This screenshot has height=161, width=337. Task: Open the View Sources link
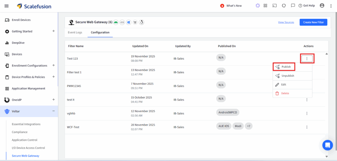point(286,22)
